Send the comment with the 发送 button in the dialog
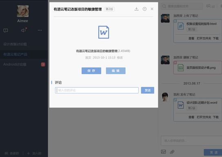Viewport: 222px width, 157px height. pos(148,90)
